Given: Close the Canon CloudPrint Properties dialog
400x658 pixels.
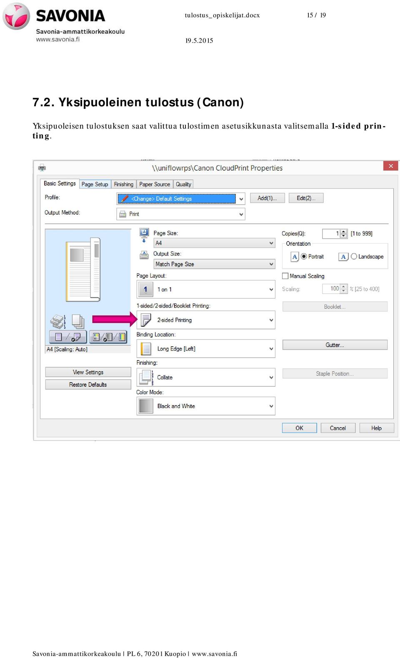Looking at the screenshot, I should (390, 166).
